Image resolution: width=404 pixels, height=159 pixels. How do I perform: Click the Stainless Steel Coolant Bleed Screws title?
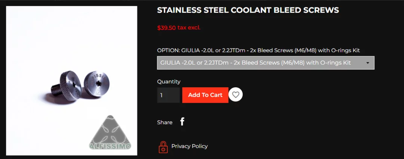coord(248,10)
